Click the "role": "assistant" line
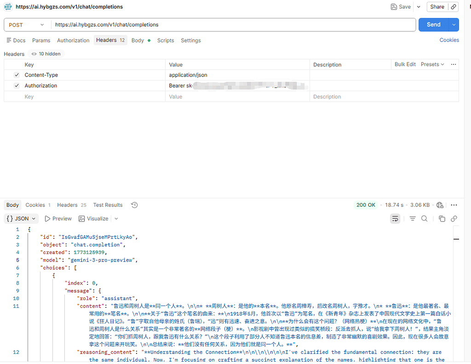Screen dimensions: 471x364 107,299
